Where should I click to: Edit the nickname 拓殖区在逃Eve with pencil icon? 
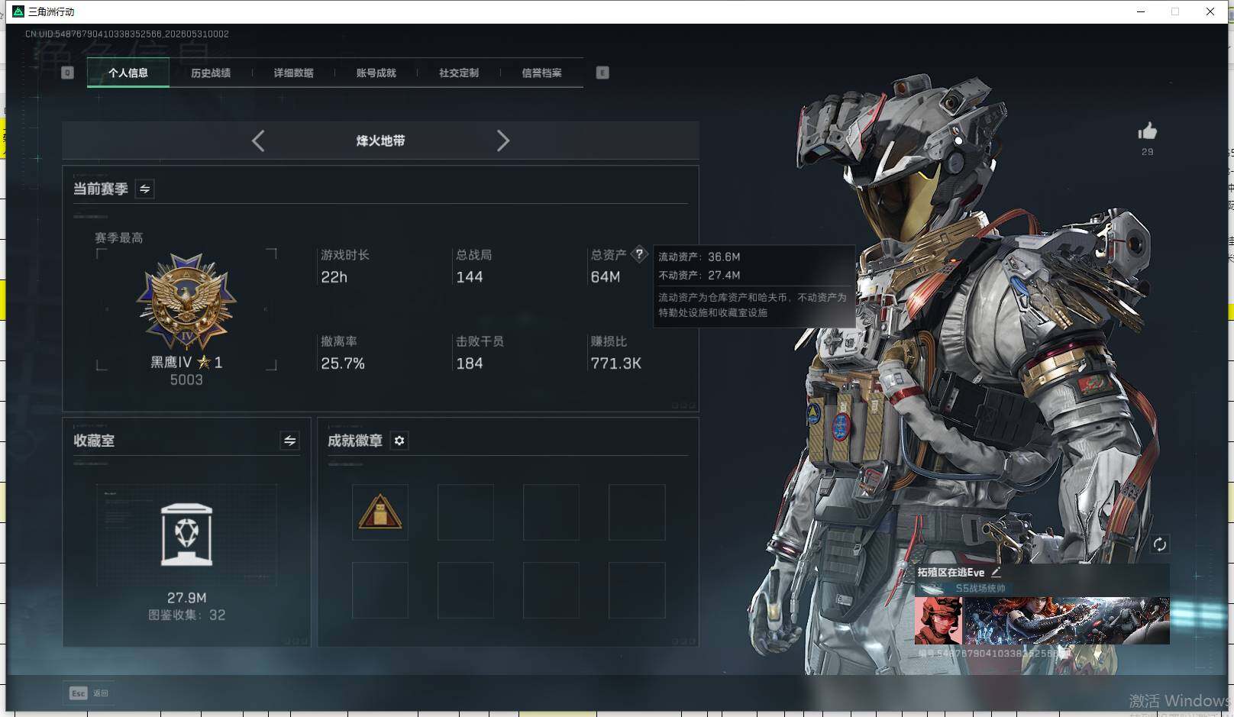click(996, 572)
